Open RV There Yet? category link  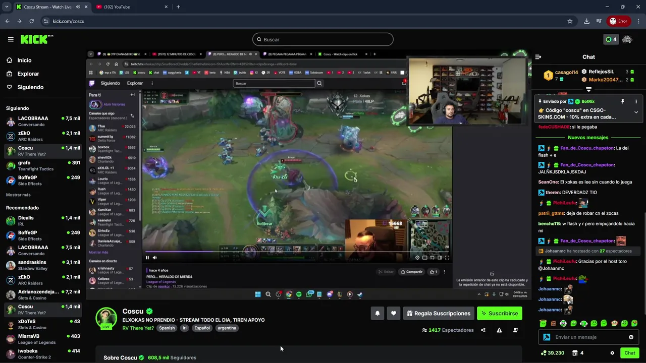[138, 328]
